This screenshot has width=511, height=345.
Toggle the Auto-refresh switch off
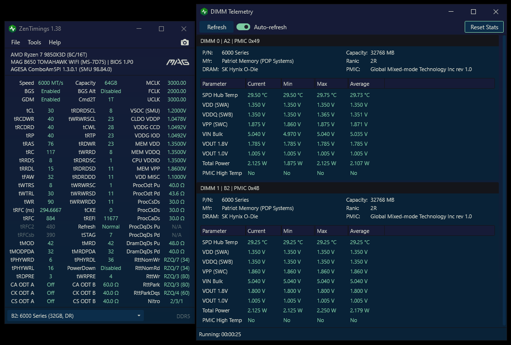pos(243,27)
